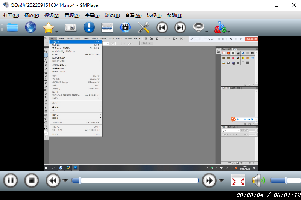Viewport: 301px width, 200px height.
Task: Stop the video playback
Action: click(x=32, y=180)
